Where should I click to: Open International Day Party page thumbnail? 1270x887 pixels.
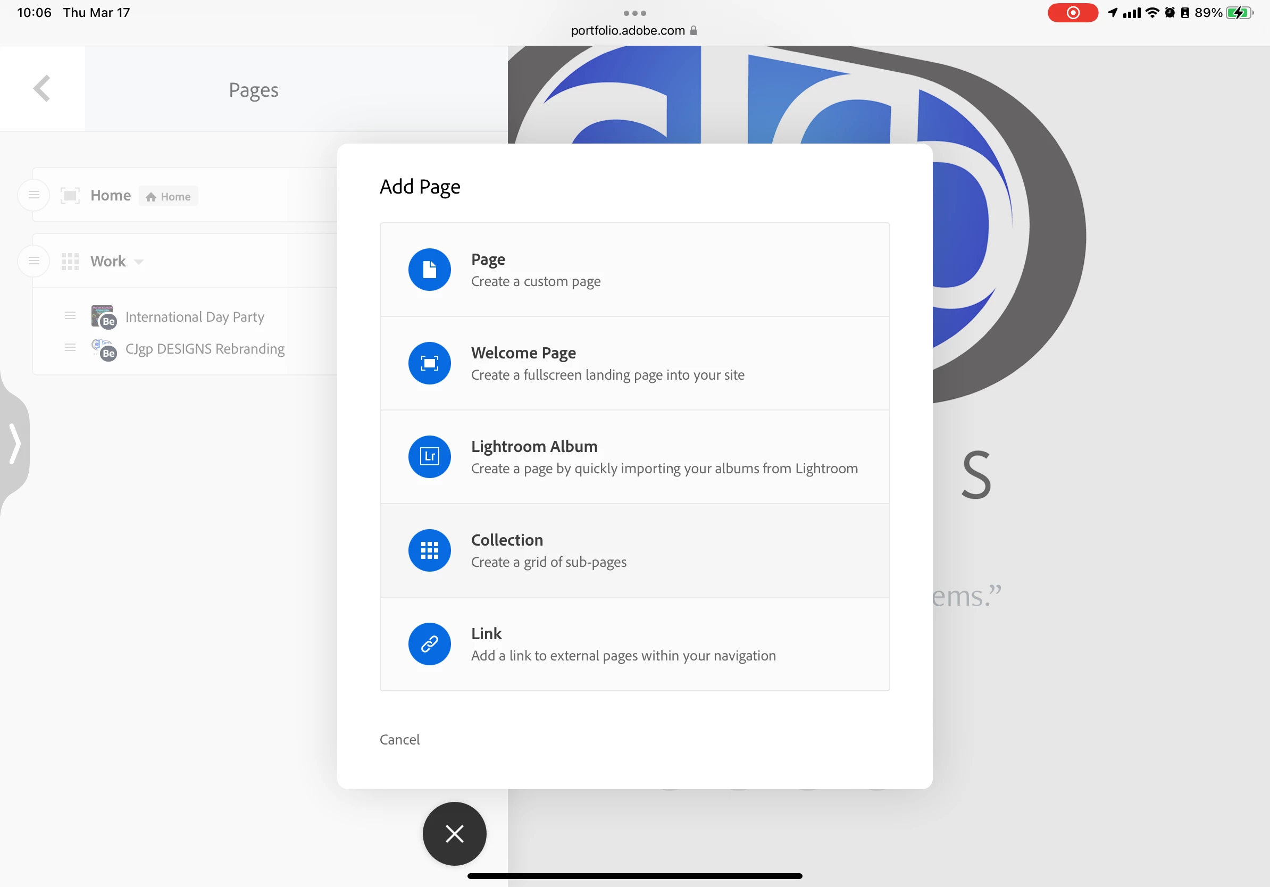(x=103, y=316)
